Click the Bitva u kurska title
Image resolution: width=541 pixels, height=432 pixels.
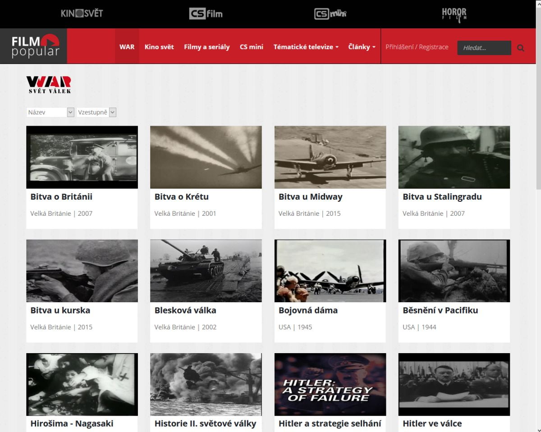coord(60,310)
